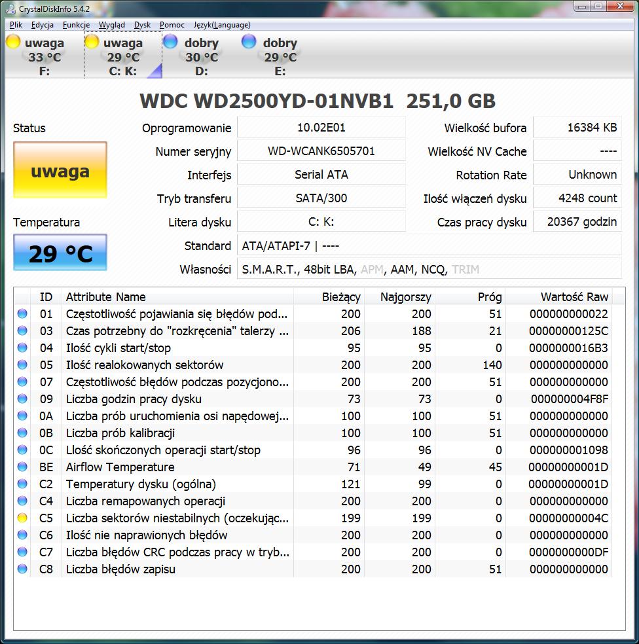Click status dot for attribute 0A row
Viewport: 639px width, 644px height.
click(22, 416)
